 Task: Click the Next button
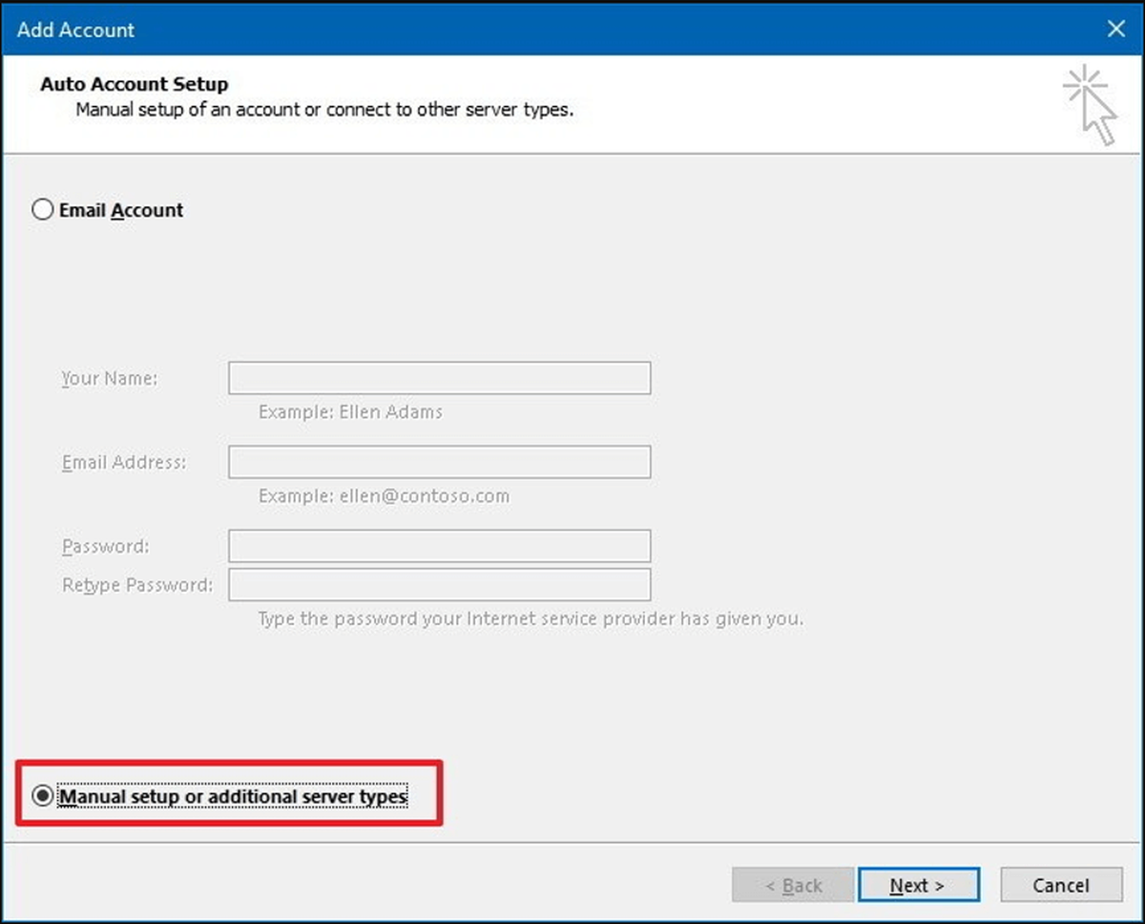point(918,885)
